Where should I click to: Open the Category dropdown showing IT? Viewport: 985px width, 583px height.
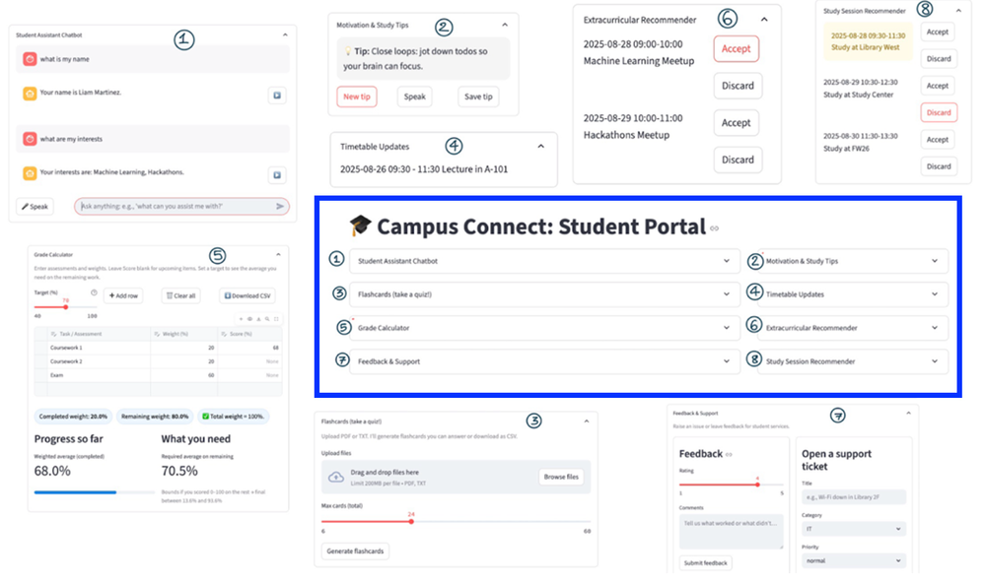coord(851,529)
